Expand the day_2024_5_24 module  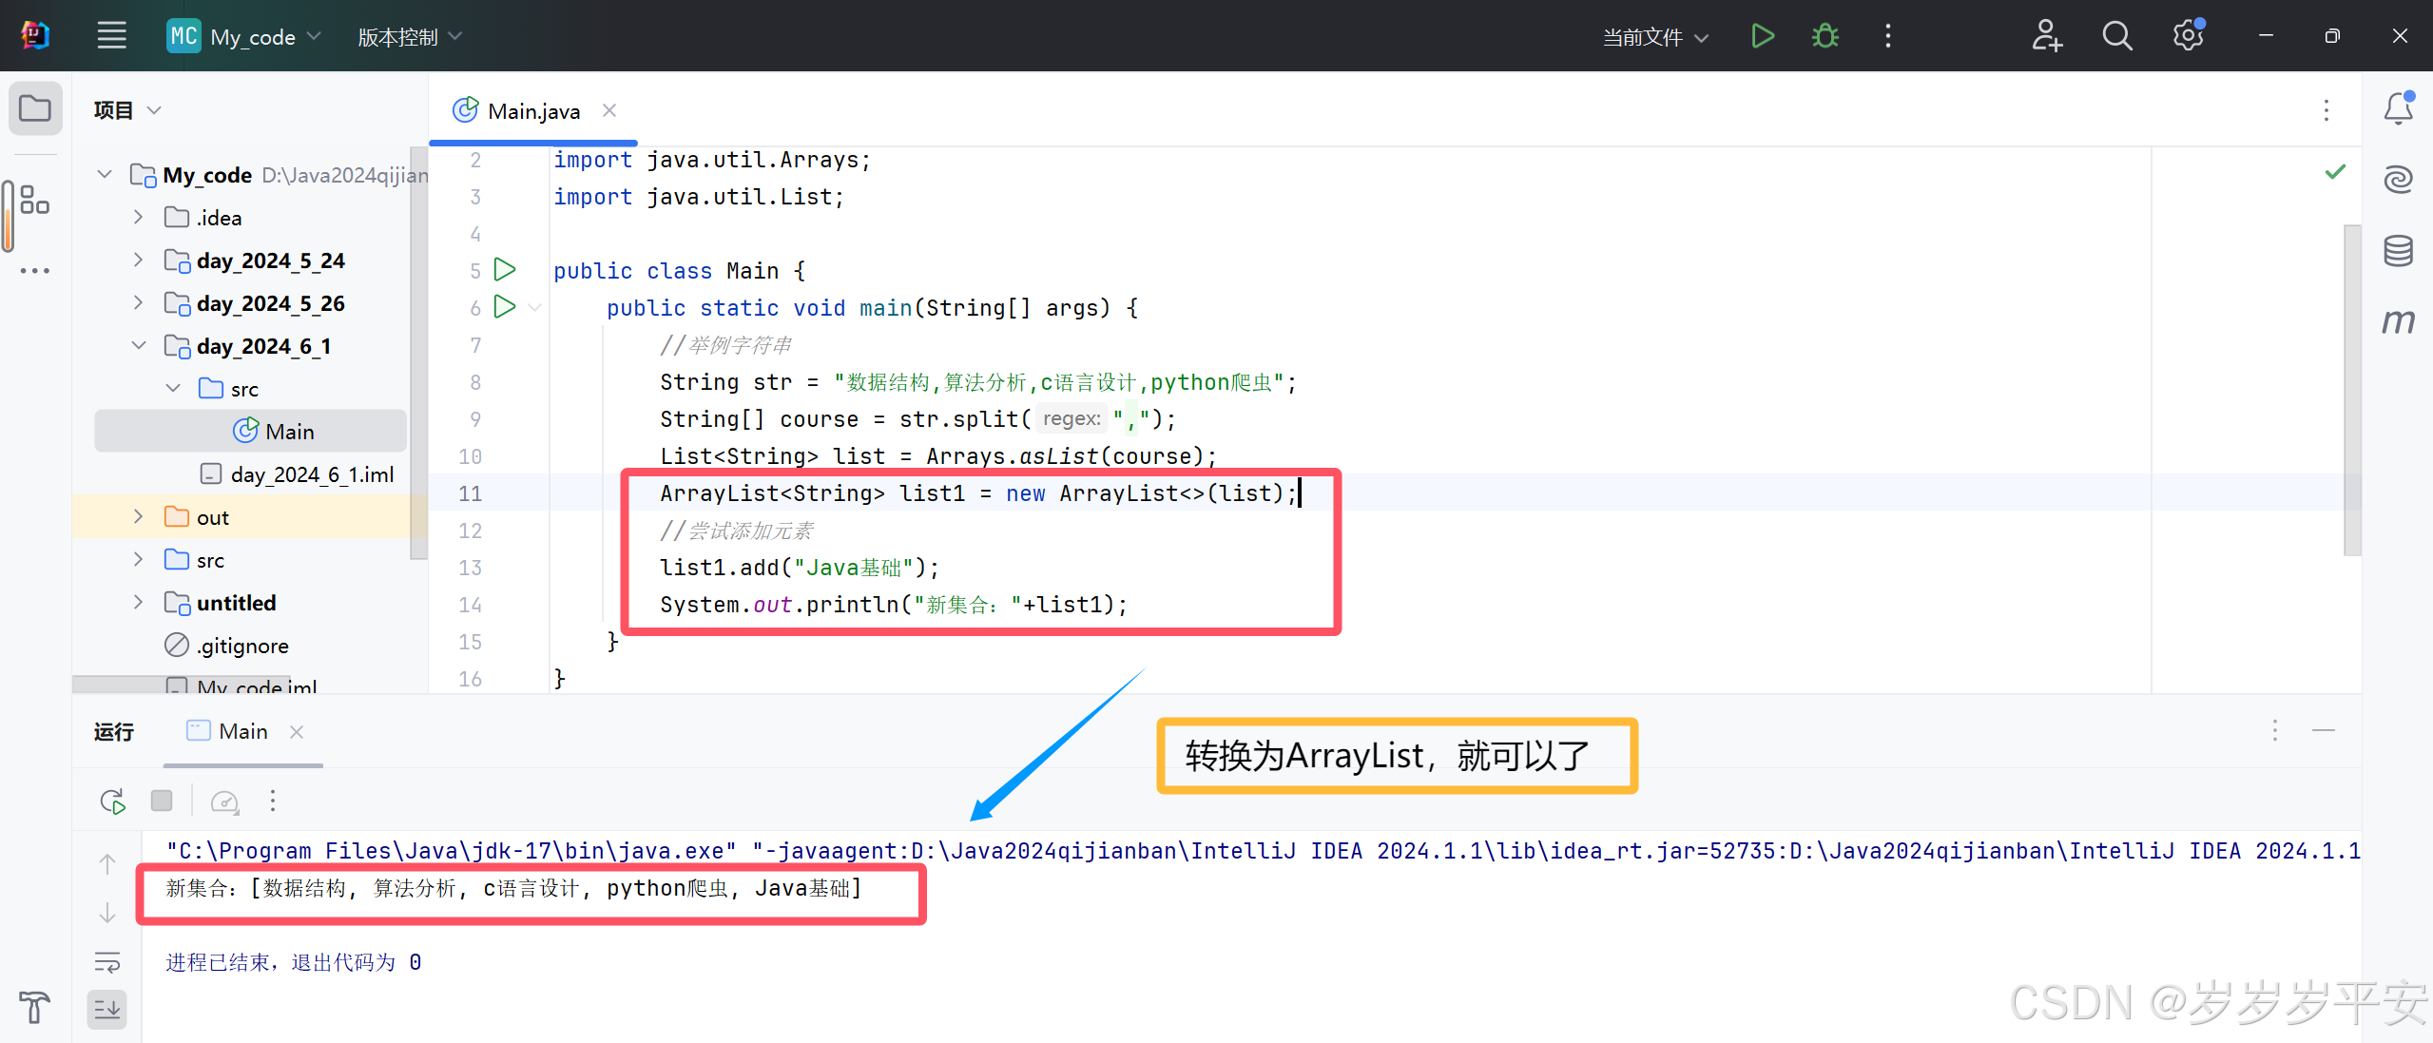click(139, 260)
